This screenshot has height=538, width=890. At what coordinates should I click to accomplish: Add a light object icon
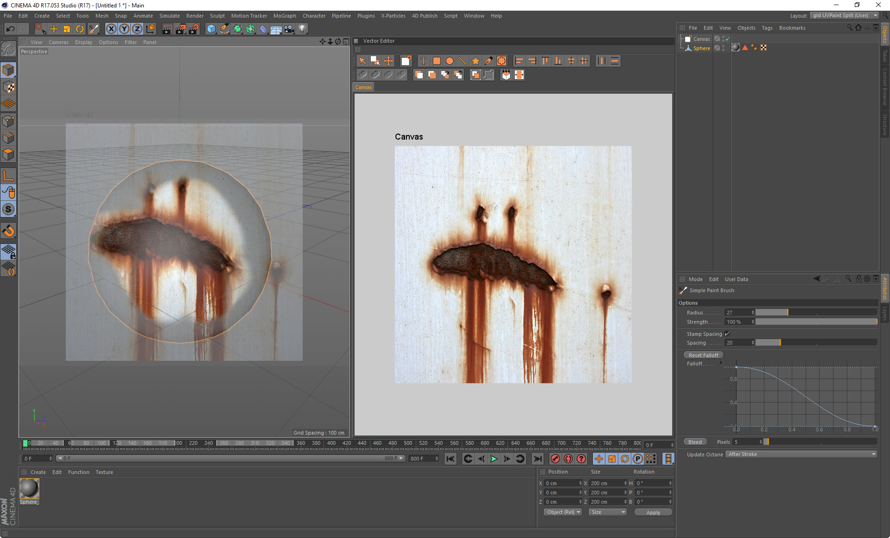(x=302, y=29)
